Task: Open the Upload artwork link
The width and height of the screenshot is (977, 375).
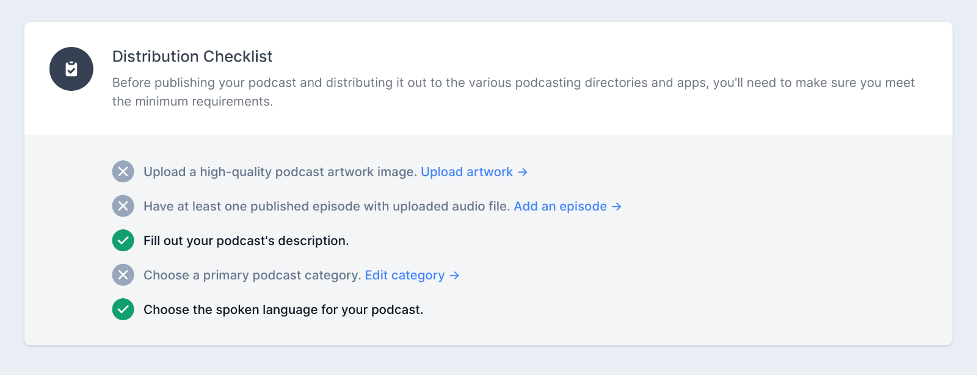Action: 467,172
